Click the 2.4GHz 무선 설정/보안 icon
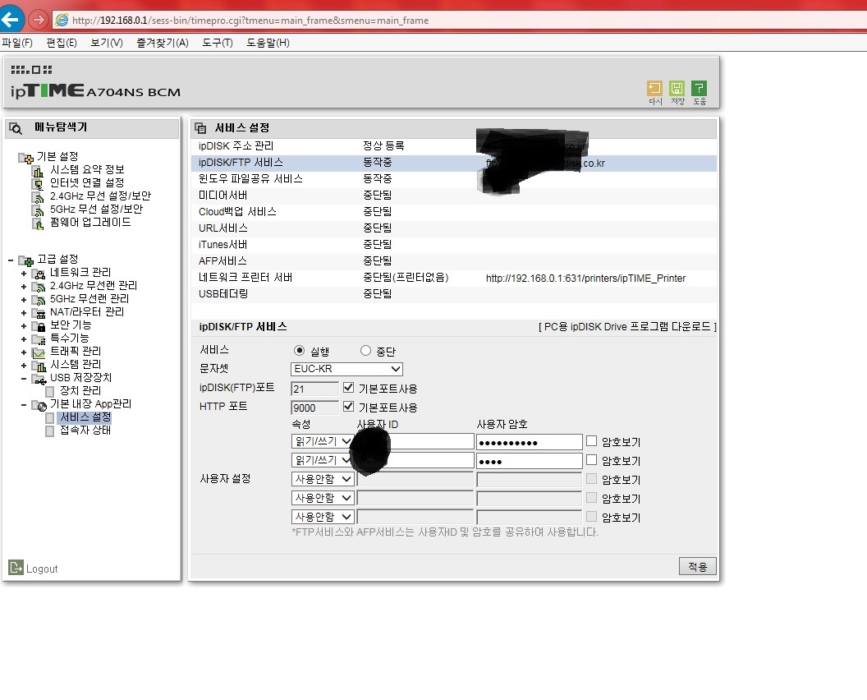The height and width of the screenshot is (700, 867). 38,197
